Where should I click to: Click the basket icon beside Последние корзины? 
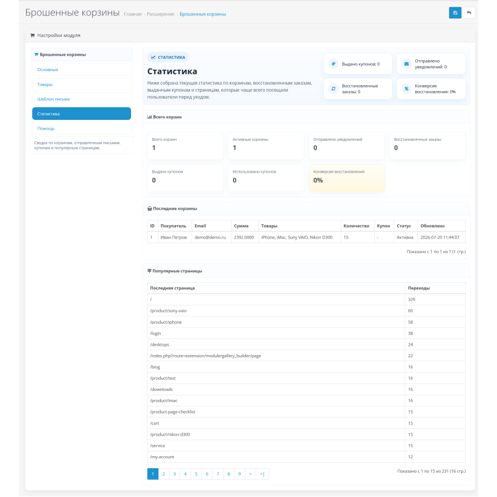[x=150, y=209]
